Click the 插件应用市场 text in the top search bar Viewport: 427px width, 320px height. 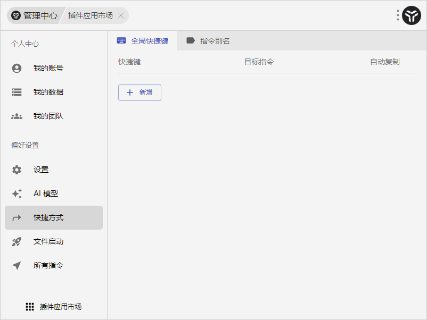tap(91, 15)
